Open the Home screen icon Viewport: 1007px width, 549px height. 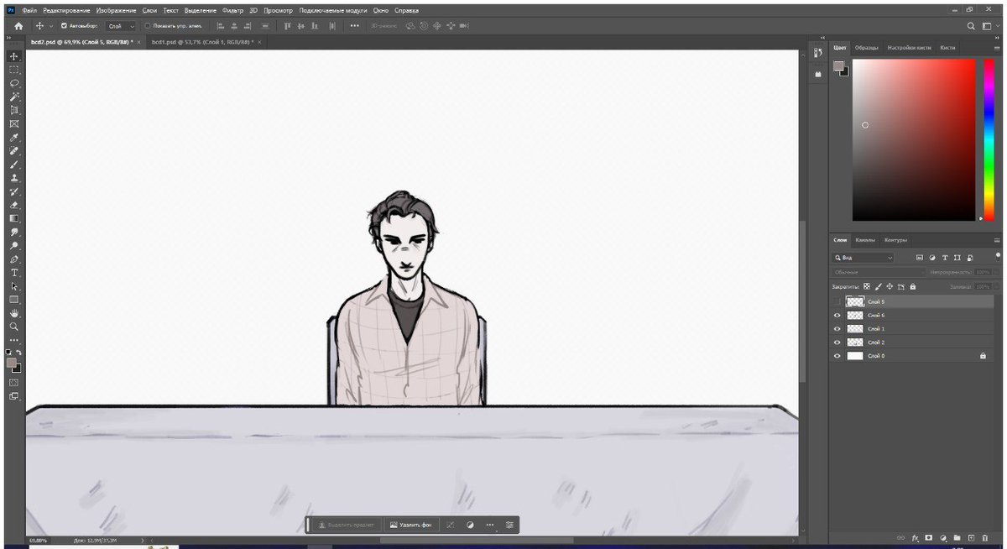tap(18, 26)
